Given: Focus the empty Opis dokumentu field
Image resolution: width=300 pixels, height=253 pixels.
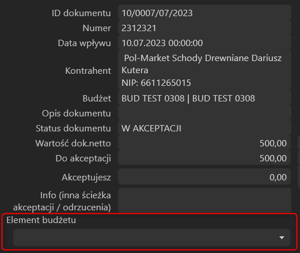Looking at the screenshot, I should coord(204,114).
